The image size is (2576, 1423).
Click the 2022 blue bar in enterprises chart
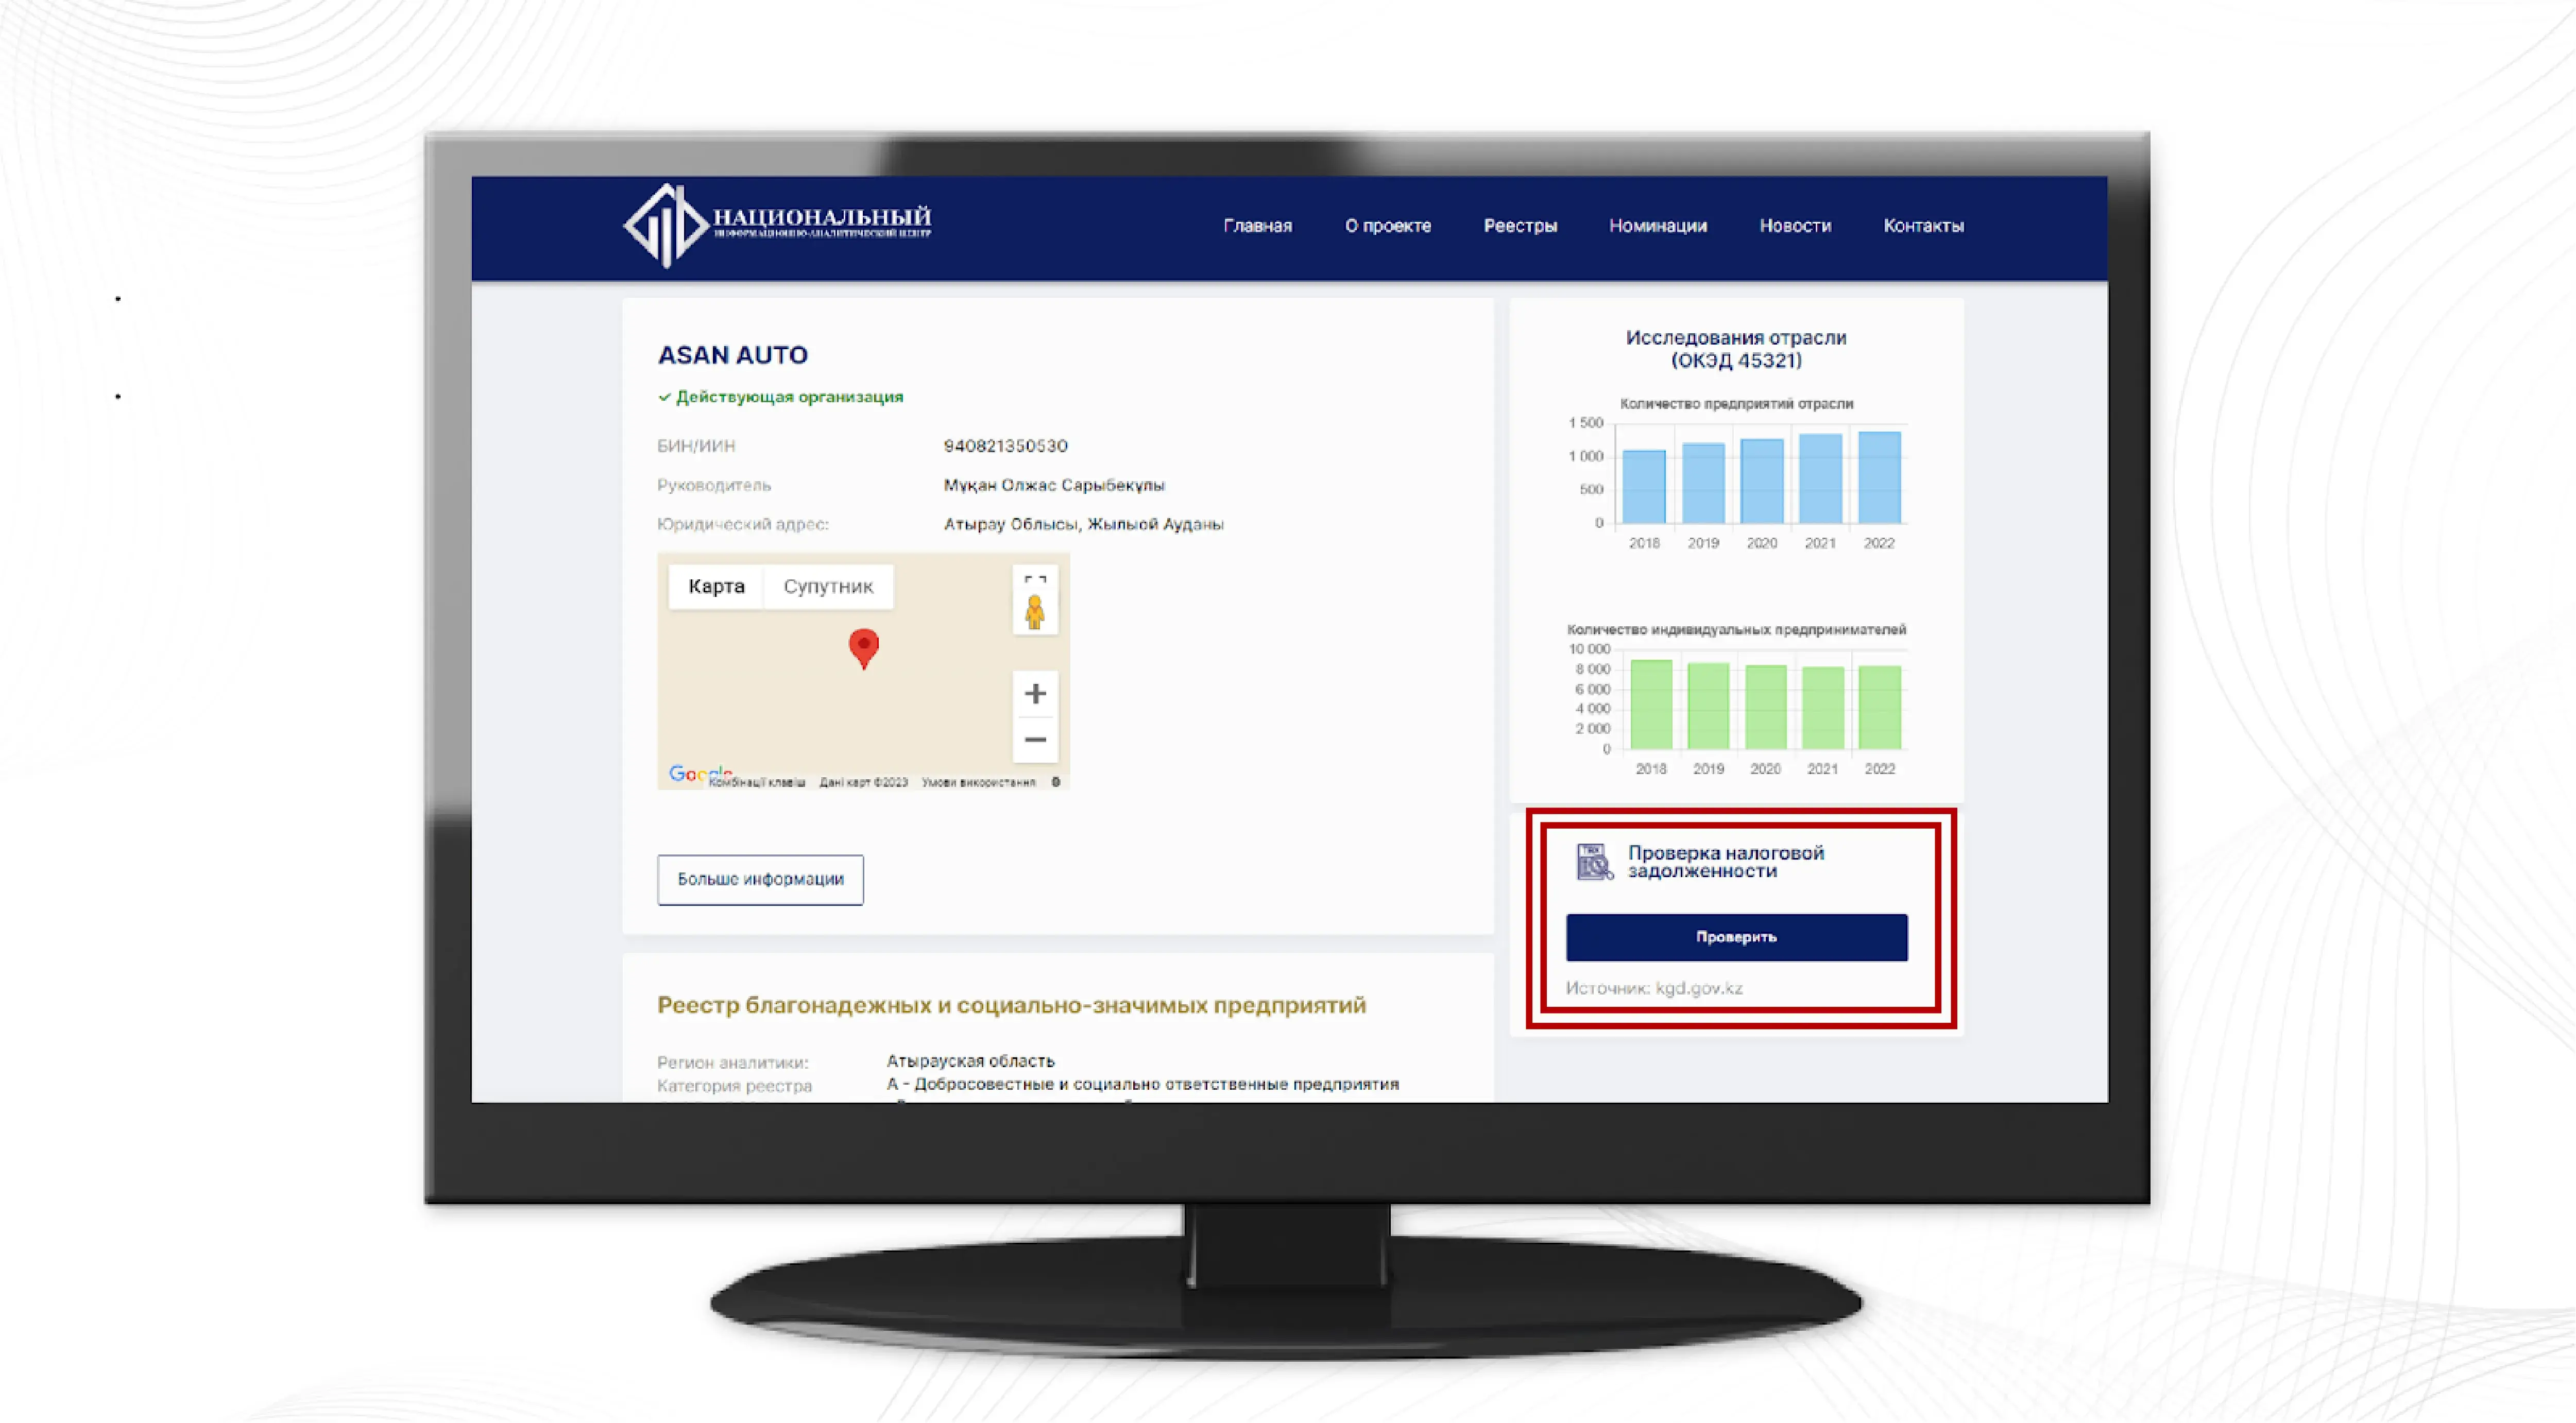1879,477
